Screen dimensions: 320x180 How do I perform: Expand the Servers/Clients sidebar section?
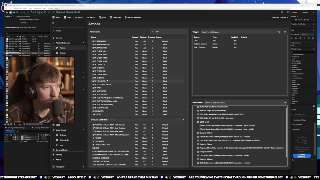coord(83,150)
